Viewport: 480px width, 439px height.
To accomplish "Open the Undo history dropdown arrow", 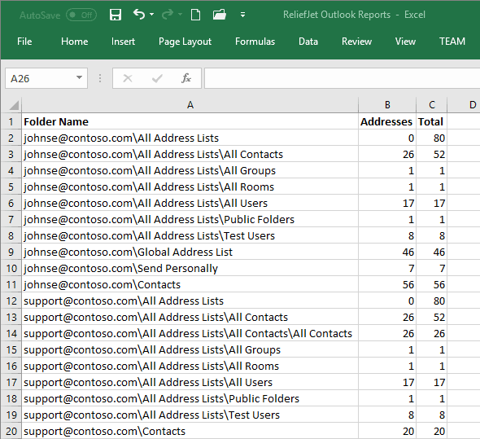I will coord(152,15).
